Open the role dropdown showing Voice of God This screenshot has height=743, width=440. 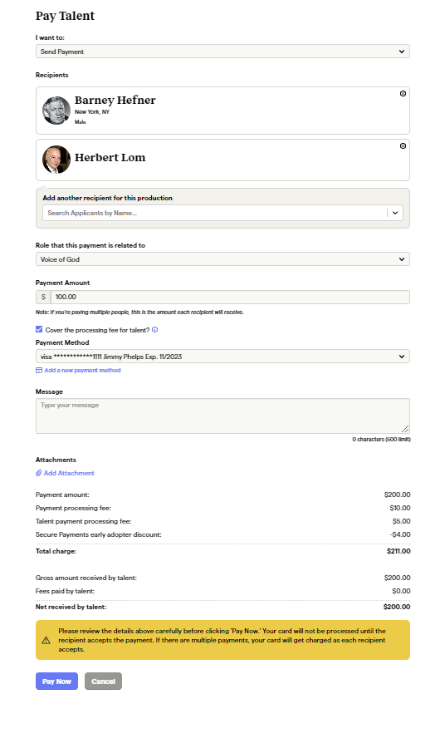coord(222,259)
